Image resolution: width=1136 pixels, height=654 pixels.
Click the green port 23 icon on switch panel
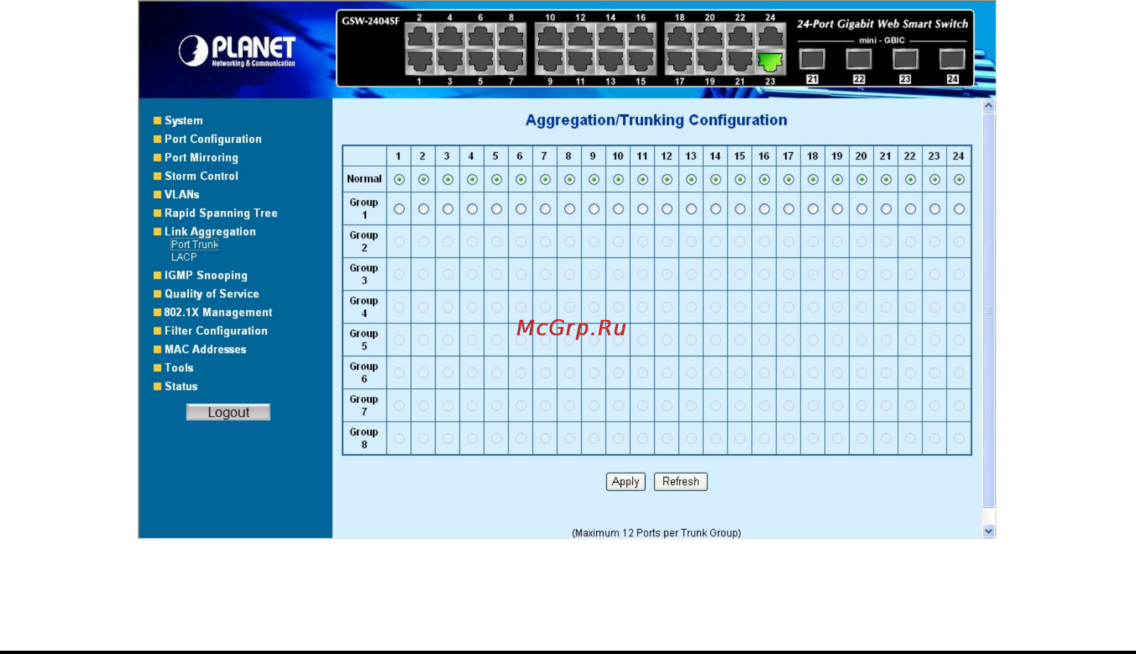pyautogui.click(x=770, y=62)
